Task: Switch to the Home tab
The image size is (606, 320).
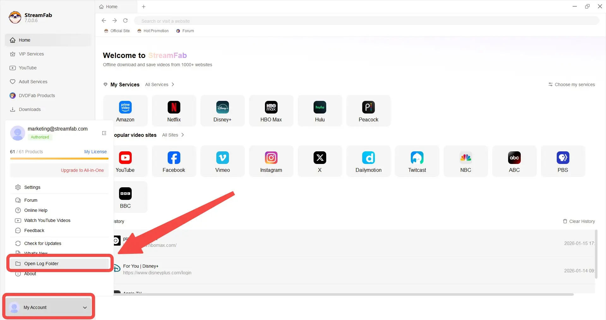Action: click(x=116, y=7)
